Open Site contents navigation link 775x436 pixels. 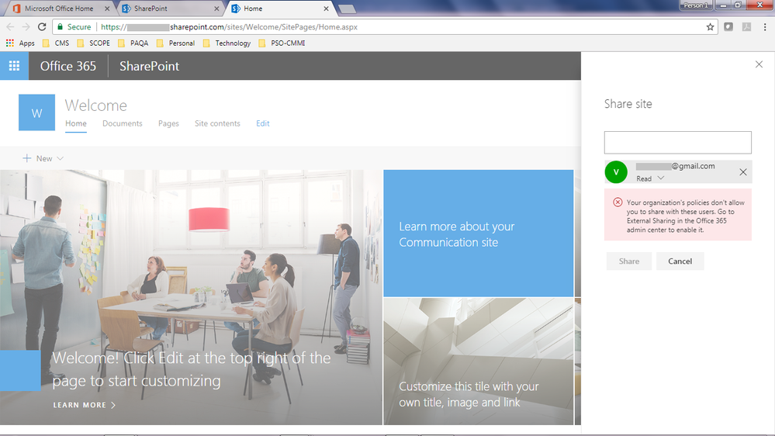coord(217,123)
